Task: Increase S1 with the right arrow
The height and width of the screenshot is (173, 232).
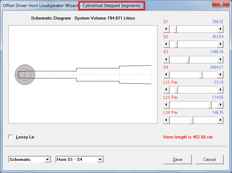Action: [220, 29]
